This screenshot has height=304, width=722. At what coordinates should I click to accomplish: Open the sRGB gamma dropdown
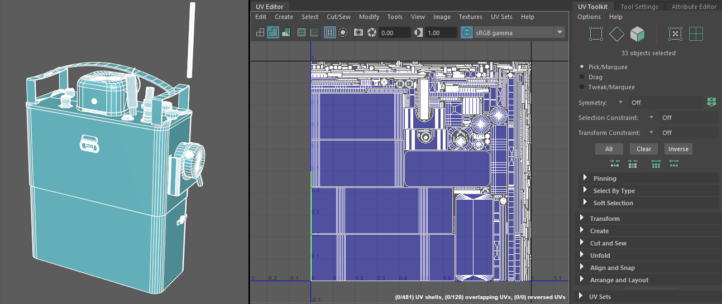560,33
